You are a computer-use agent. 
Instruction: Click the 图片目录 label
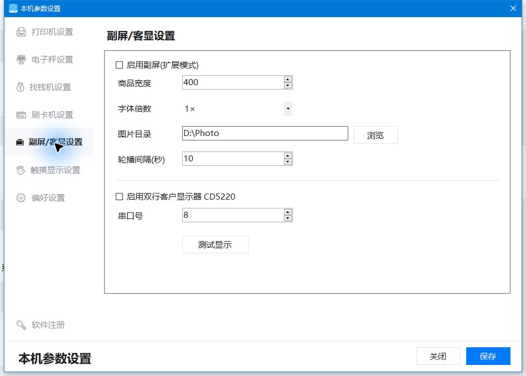[x=135, y=134]
